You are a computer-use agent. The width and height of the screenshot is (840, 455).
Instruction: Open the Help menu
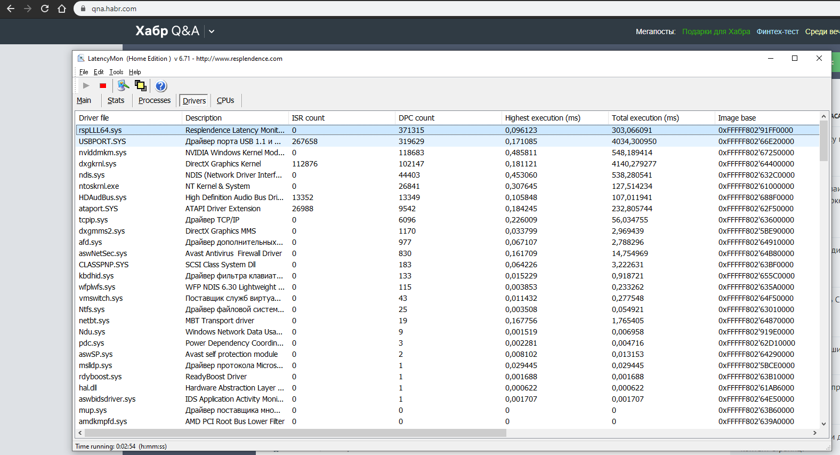coord(135,72)
